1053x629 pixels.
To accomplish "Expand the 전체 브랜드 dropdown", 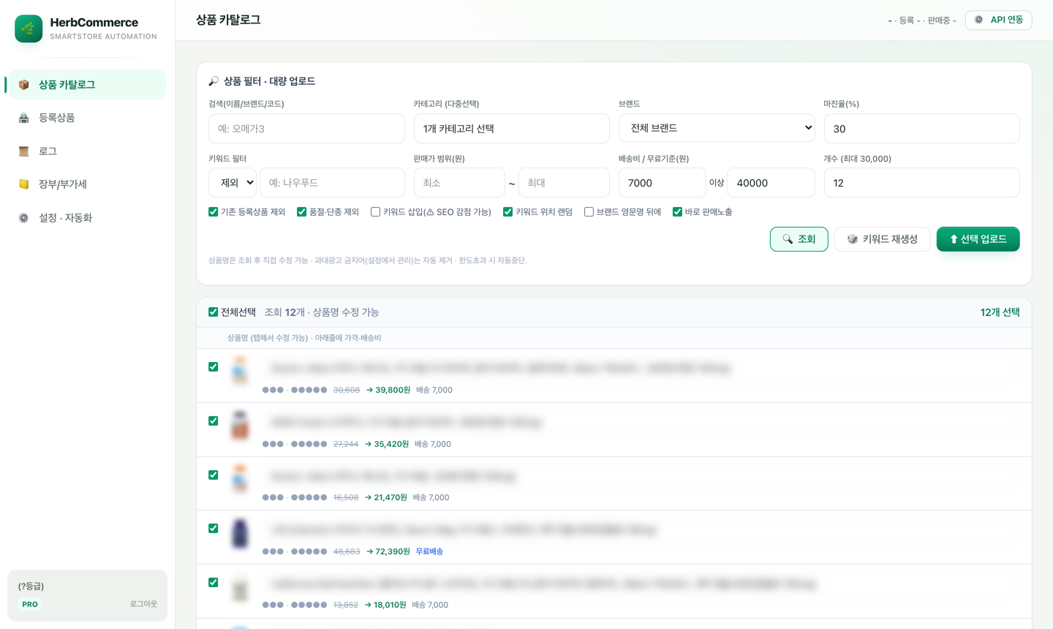I will tap(717, 128).
